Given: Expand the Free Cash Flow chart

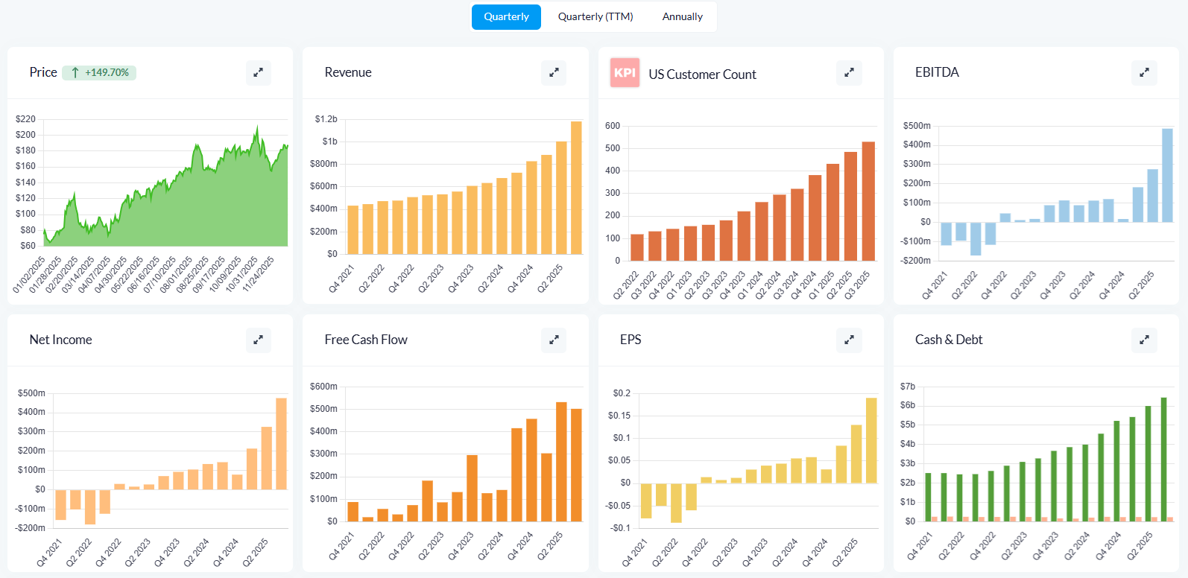Looking at the screenshot, I should [x=553, y=340].
